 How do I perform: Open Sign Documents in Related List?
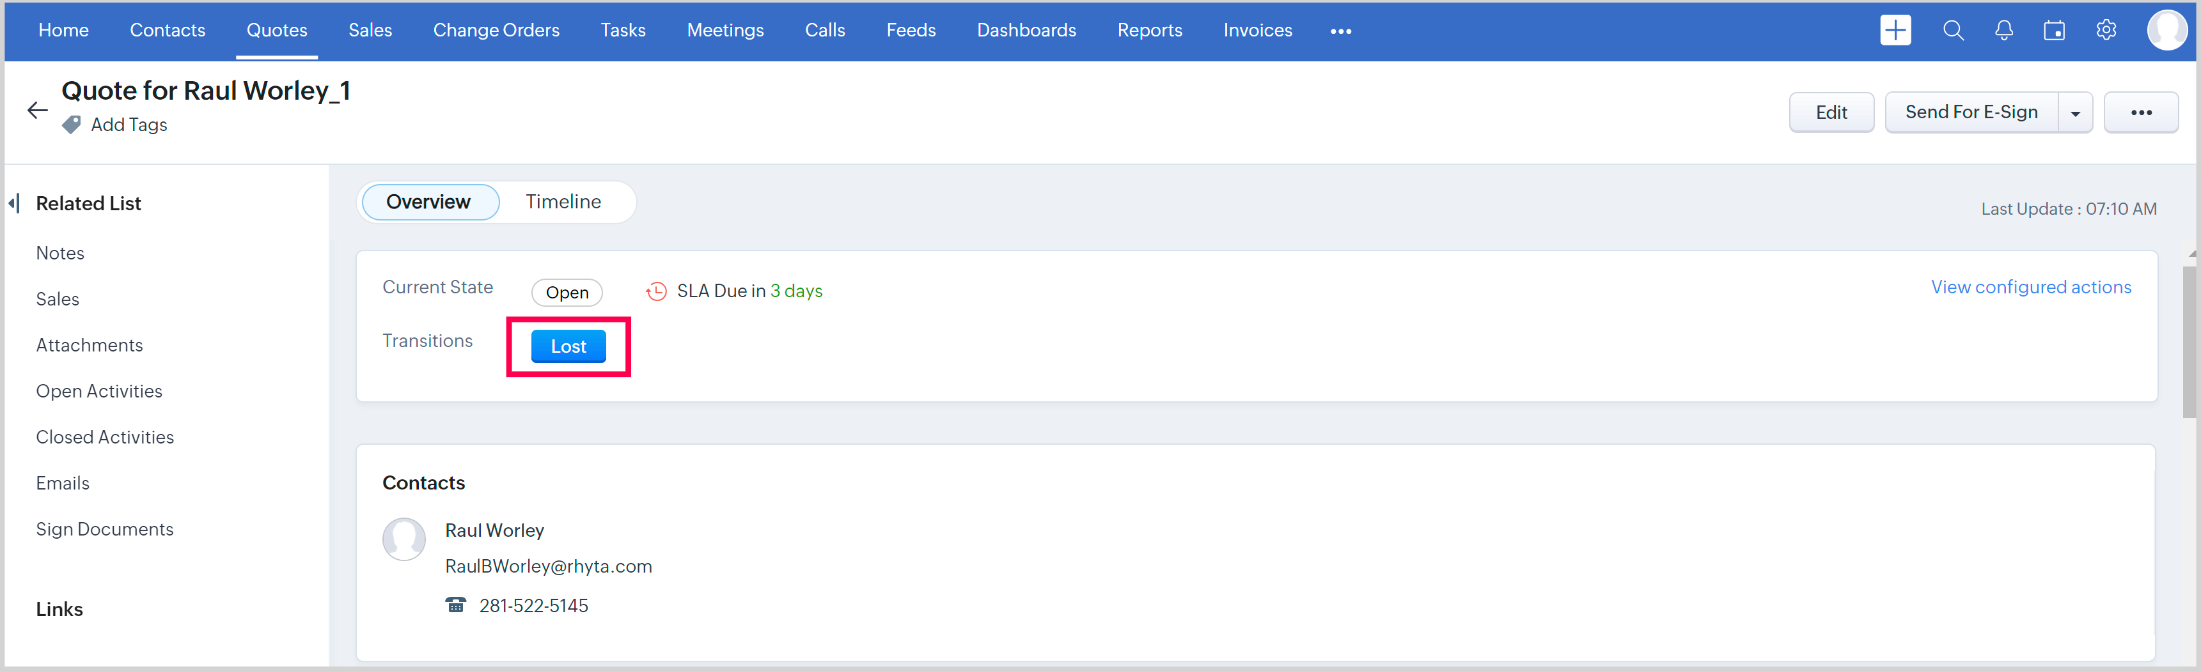pyautogui.click(x=104, y=529)
